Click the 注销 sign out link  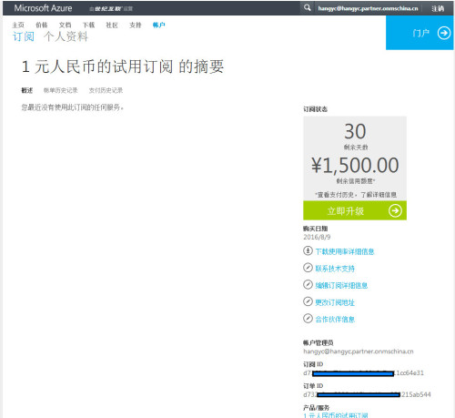coord(438,8)
